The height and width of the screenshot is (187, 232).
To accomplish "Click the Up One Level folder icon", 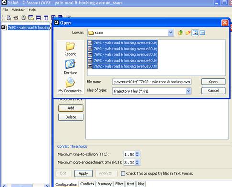I will (180, 33).
